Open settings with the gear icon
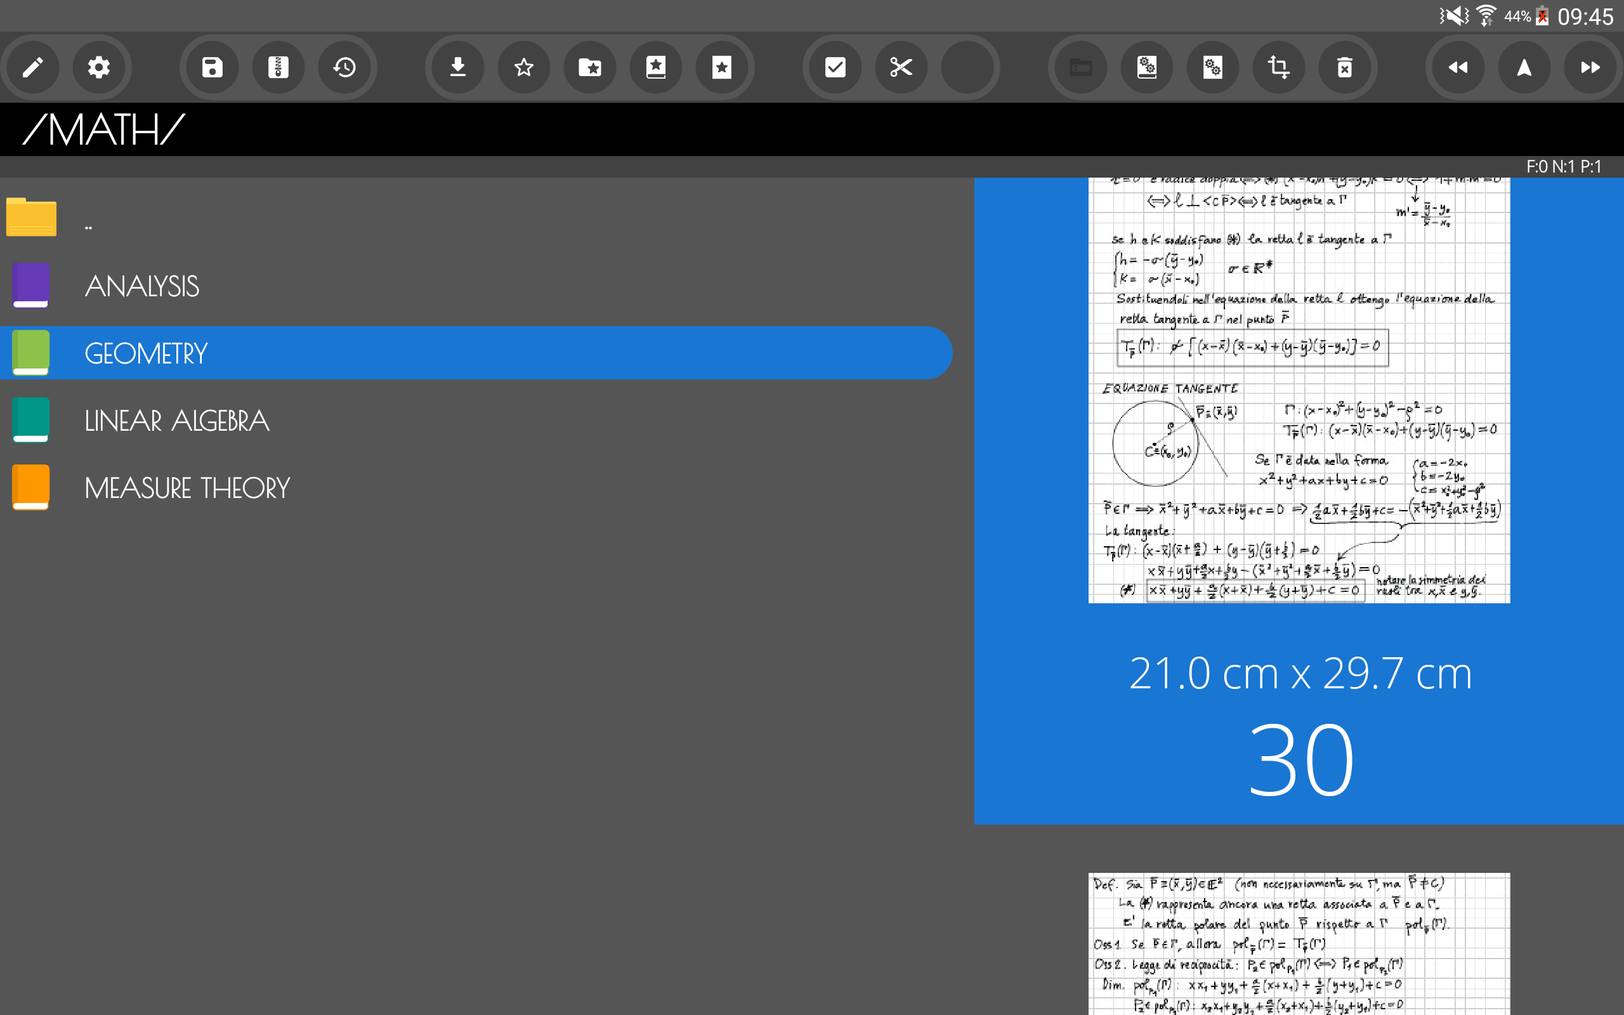The width and height of the screenshot is (1624, 1015). tap(99, 67)
